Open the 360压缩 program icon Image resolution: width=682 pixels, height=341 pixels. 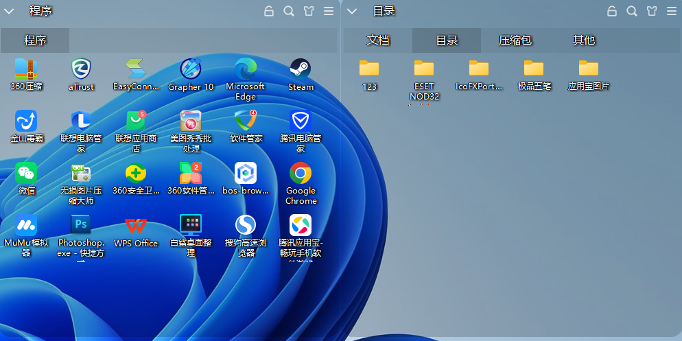pos(26,69)
